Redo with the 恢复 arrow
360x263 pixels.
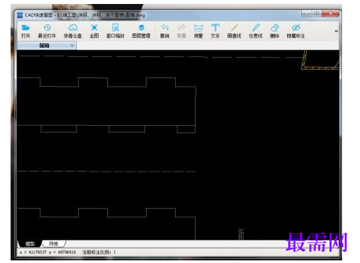pos(182,31)
